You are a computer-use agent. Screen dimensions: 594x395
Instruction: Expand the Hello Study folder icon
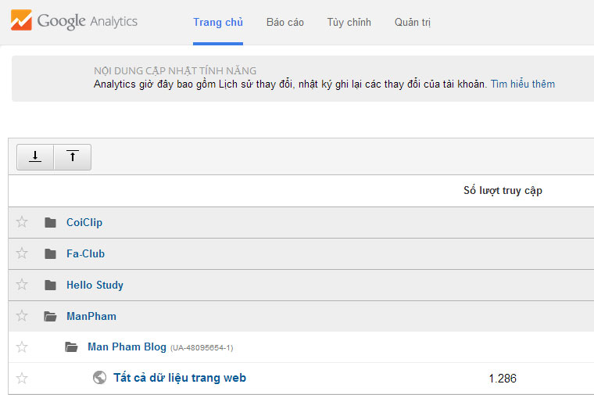click(x=50, y=285)
